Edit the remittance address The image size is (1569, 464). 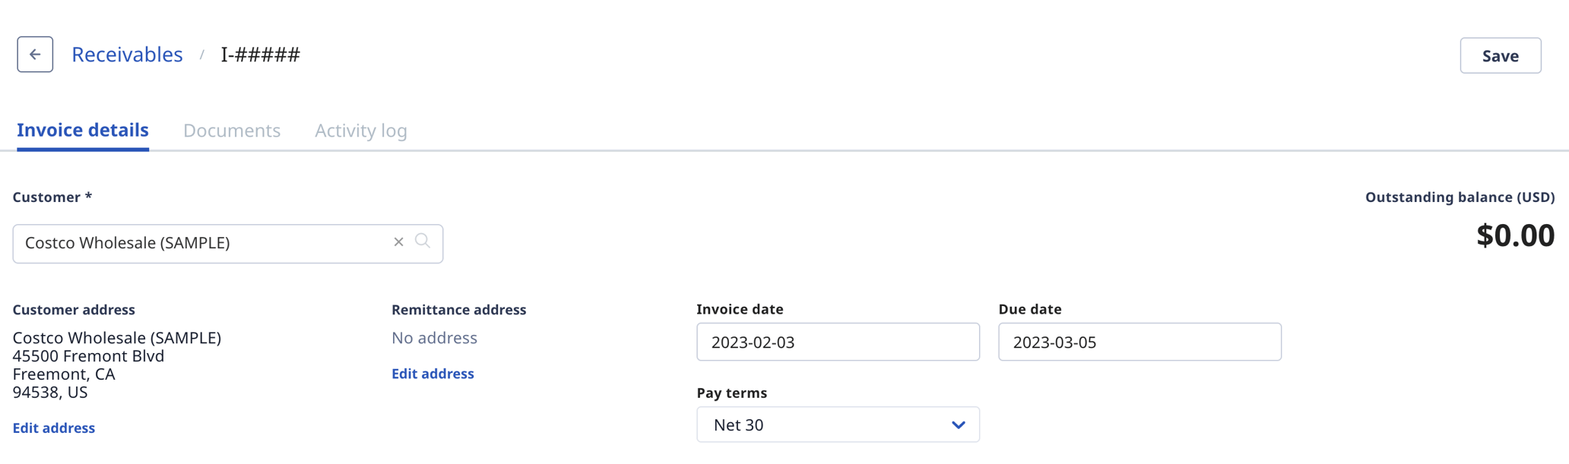click(433, 374)
